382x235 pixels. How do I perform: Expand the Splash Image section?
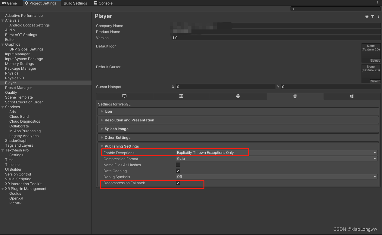[x=238, y=129]
